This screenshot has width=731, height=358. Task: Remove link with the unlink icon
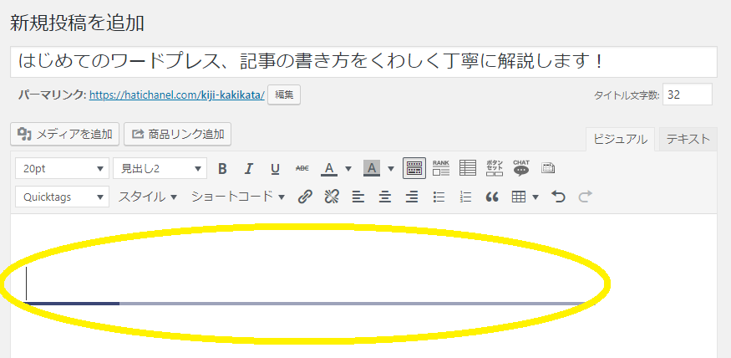[x=332, y=197]
